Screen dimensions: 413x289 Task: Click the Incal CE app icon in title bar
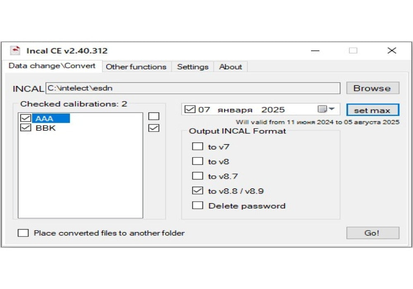[x=15, y=51]
